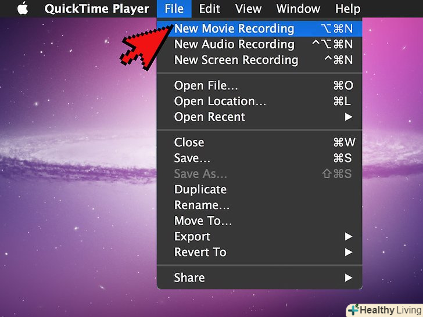This screenshot has height=317, width=423.
Task: Select Move To… menu item
Action: [260, 221]
